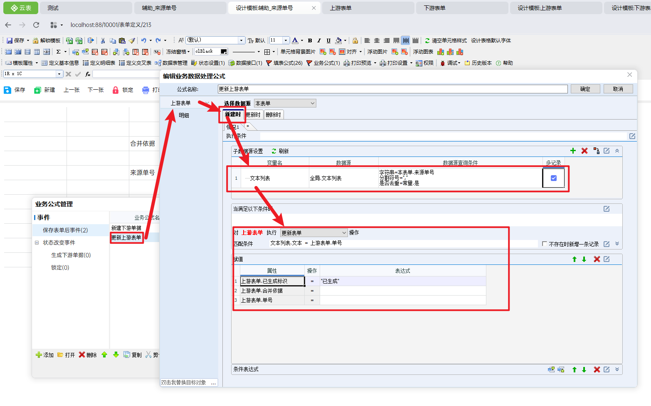Expand the font size dropdown showing 11

(286, 40)
